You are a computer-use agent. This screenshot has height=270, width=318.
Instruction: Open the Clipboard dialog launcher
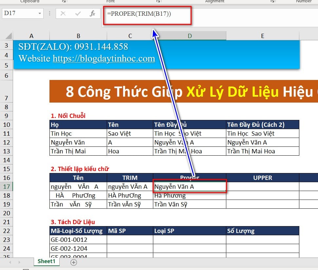64,1
